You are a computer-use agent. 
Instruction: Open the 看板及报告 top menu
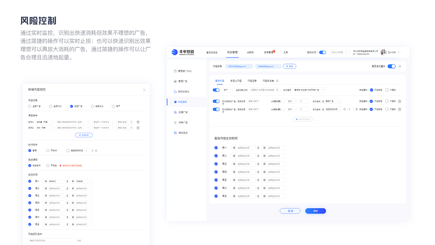[212, 52]
